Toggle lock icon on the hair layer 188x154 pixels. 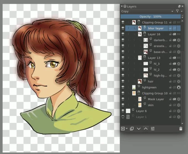click(x=170, y=82)
